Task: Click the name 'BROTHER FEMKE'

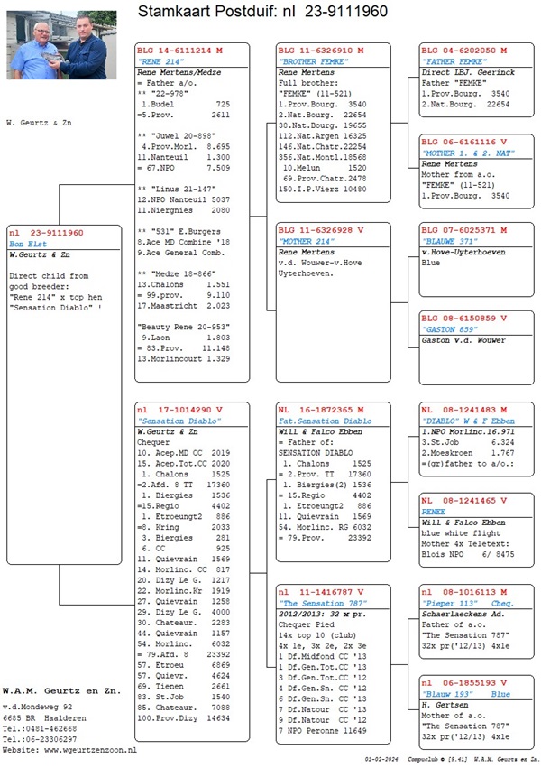Action: (x=313, y=61)
